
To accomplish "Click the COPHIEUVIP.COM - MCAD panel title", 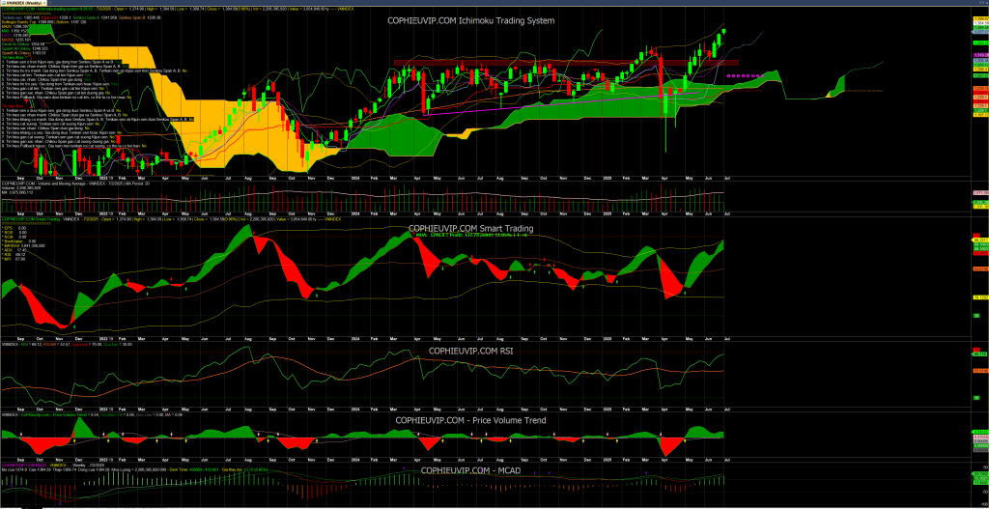I will point(470,470).
